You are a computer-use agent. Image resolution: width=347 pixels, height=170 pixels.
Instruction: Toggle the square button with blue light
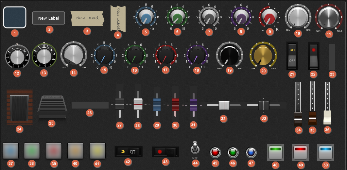pos(325,152)
